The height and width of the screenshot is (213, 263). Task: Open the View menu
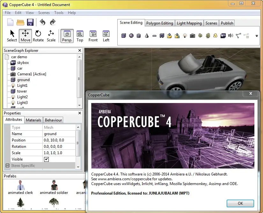pyautogui.click(x=30, y=13)
